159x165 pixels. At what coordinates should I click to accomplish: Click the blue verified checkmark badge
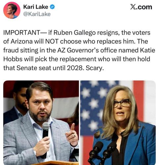pyautogui.click(x=52, y=7)
